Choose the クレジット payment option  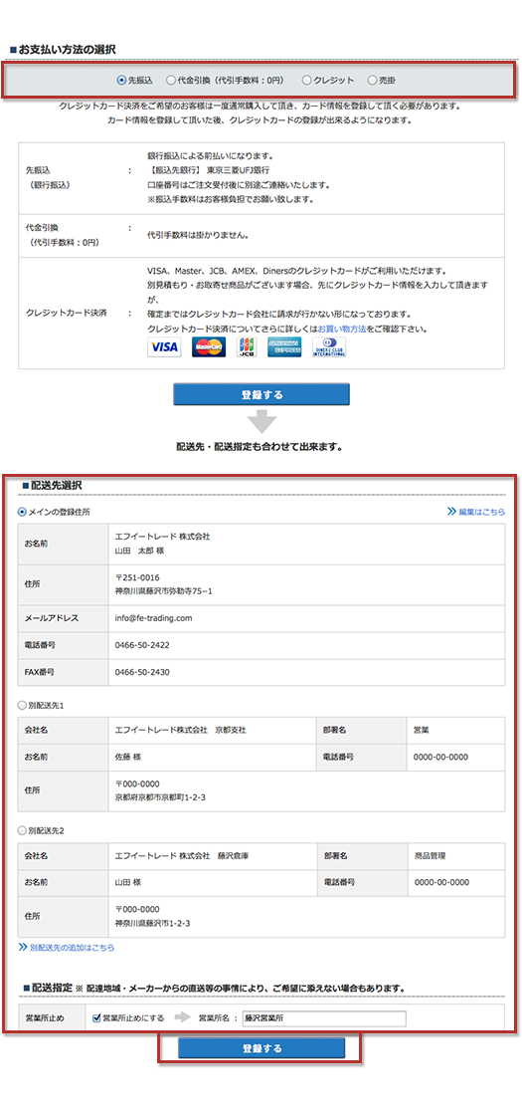click(307, 81)
